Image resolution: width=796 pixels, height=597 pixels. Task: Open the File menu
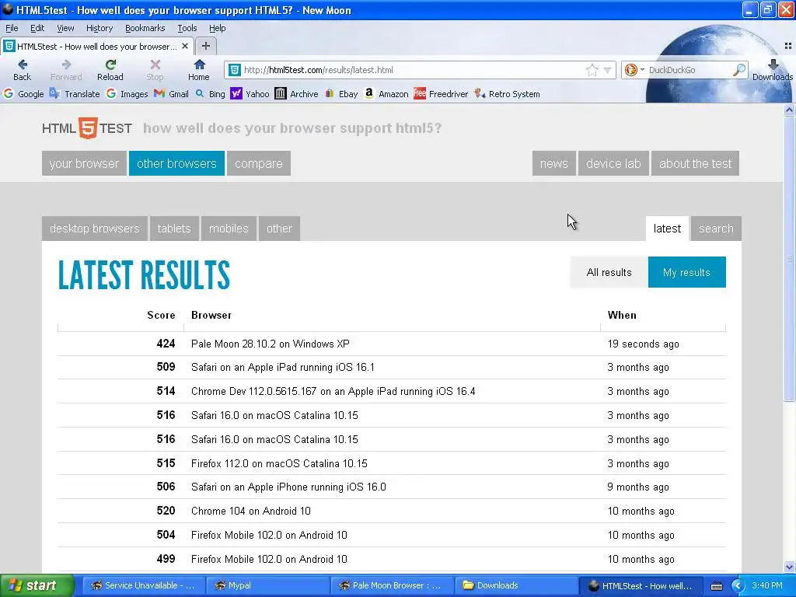click(x=12, y=28)
